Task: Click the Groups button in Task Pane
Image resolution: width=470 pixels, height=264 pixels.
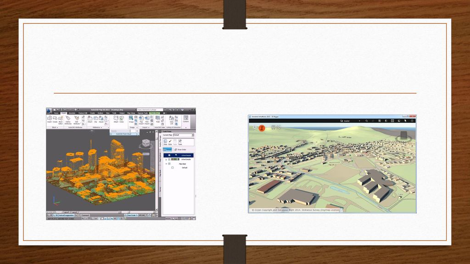Action: [x=167, y=149]
